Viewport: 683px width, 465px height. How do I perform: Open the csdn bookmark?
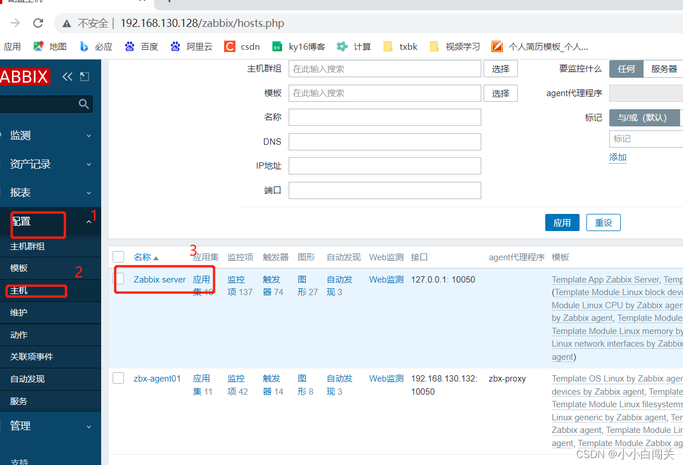pyautogui.click(x=242, y=47)
